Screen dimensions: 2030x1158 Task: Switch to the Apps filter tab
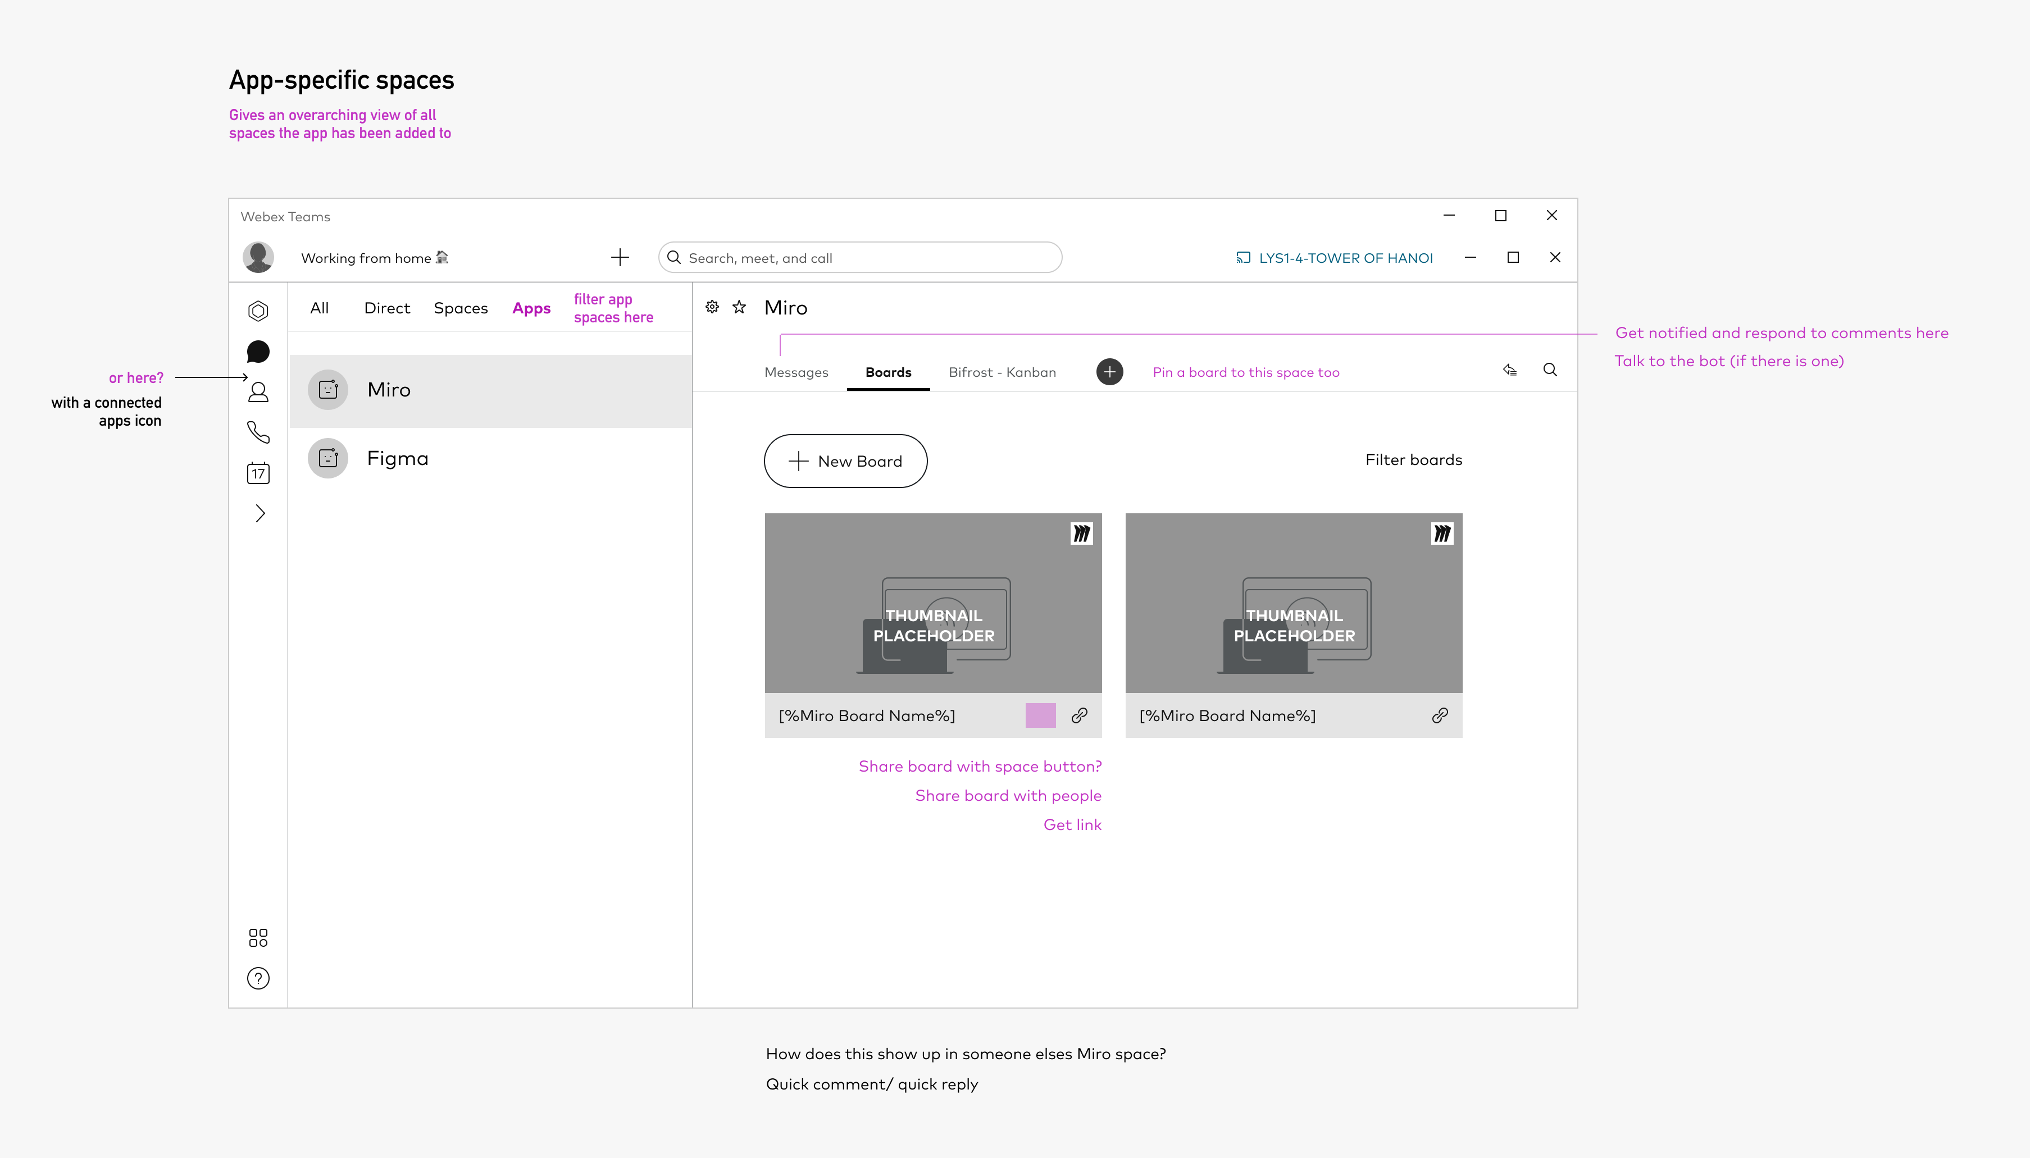click(x=531, y=308)
